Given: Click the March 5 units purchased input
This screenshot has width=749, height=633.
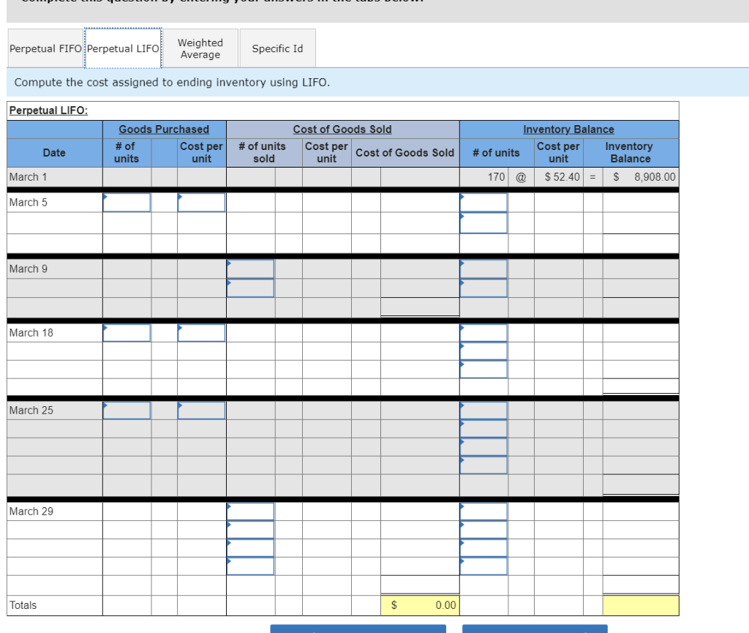Looking at the screenshot, I should point(127,202).
